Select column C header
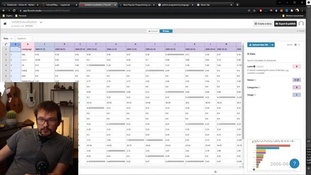311x175 pixels. tap(44, 44)
